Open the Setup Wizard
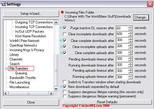The image size is (154, 109). coord(31,14)
